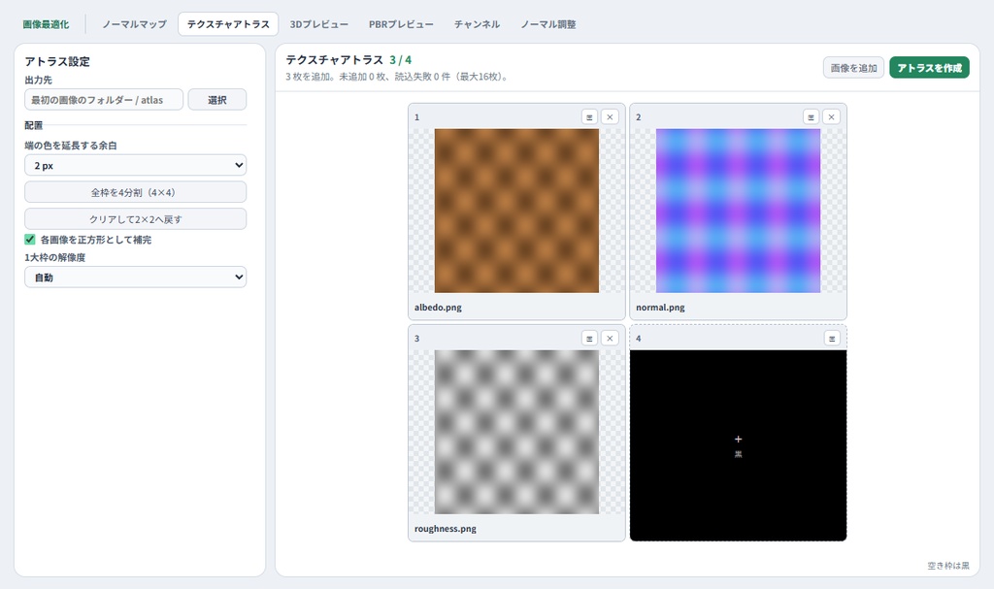Open the menu icon on slot 2
This screenshot has height=589, width=994.
[x=811, y=116]
